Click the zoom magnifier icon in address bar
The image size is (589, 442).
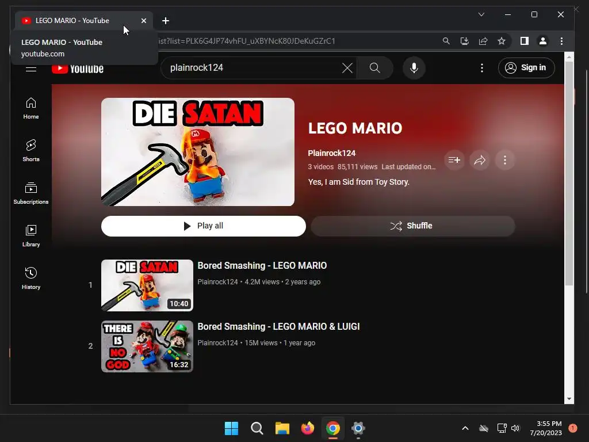(446, 41)
